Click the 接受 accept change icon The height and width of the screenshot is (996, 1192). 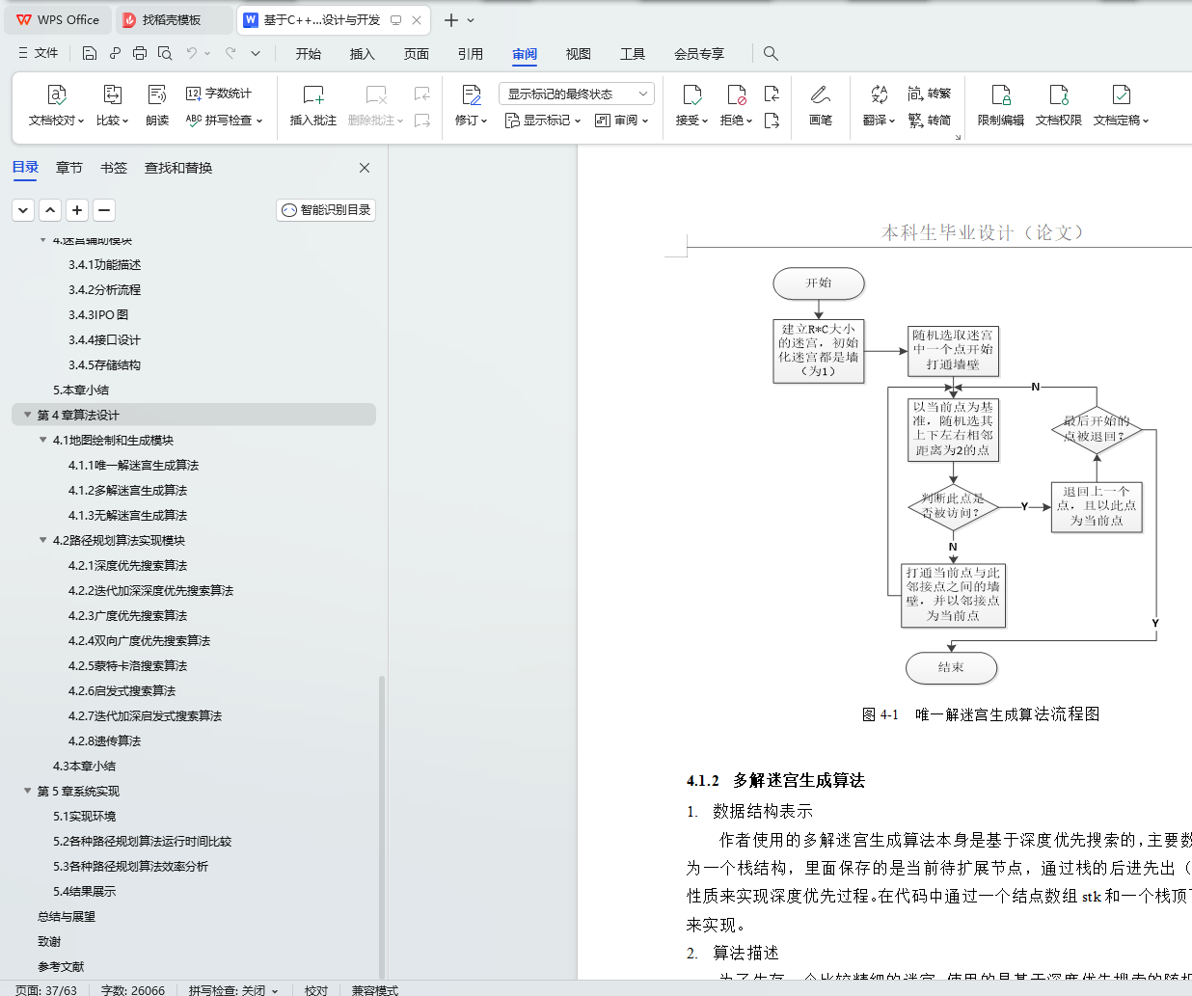point(692,94)
